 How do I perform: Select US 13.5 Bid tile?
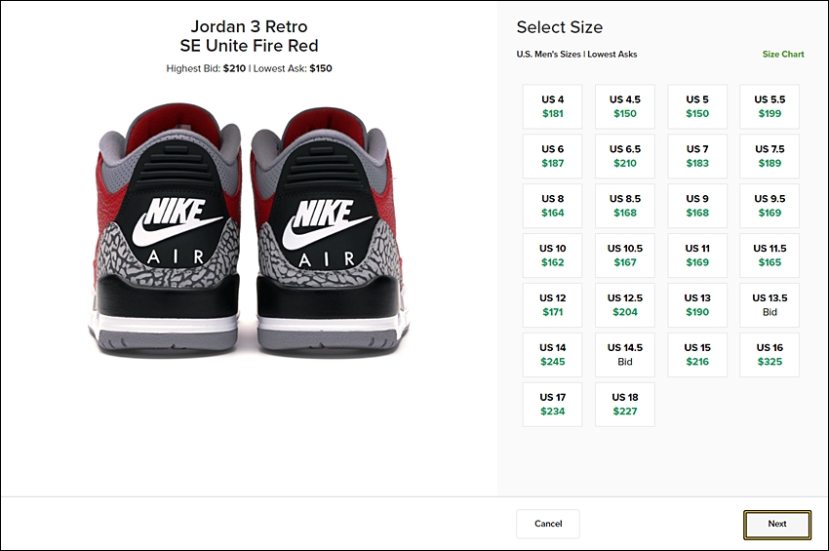click(x=770, y=305)
